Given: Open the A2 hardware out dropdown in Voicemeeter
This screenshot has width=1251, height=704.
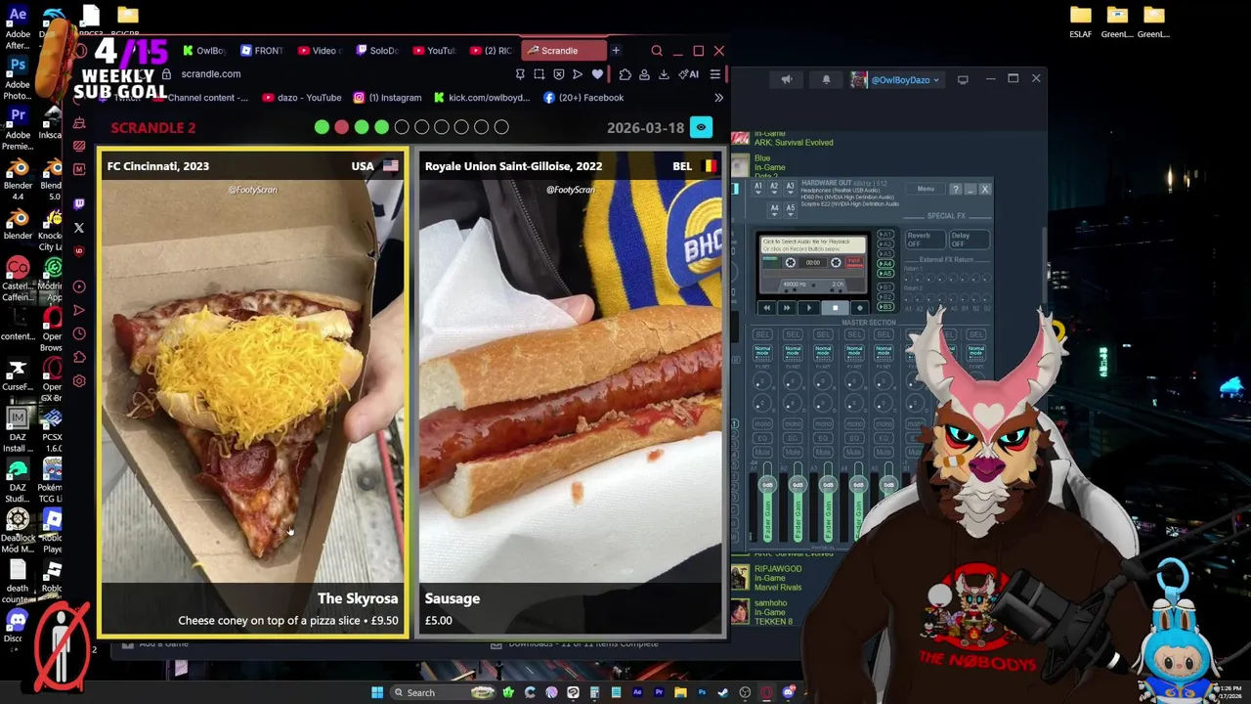Looking at the screenshot, I should (x=774, y=188).
